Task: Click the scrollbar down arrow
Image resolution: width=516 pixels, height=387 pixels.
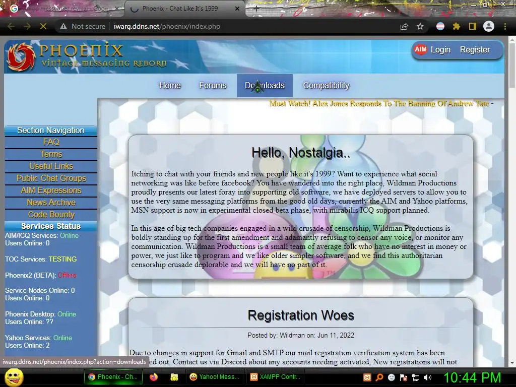Action: 512,363
